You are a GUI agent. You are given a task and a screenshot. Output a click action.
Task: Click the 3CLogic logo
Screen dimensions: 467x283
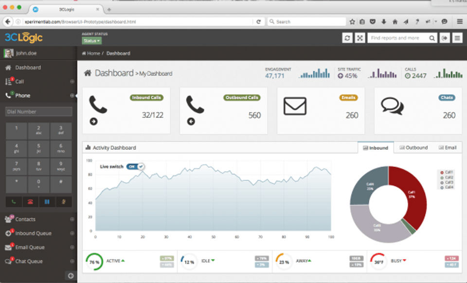(23, 37)
